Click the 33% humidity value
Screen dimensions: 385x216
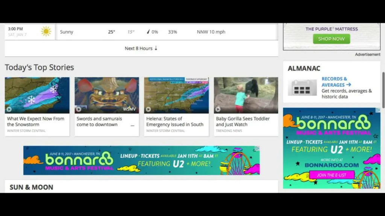click(x=172, y=32)
